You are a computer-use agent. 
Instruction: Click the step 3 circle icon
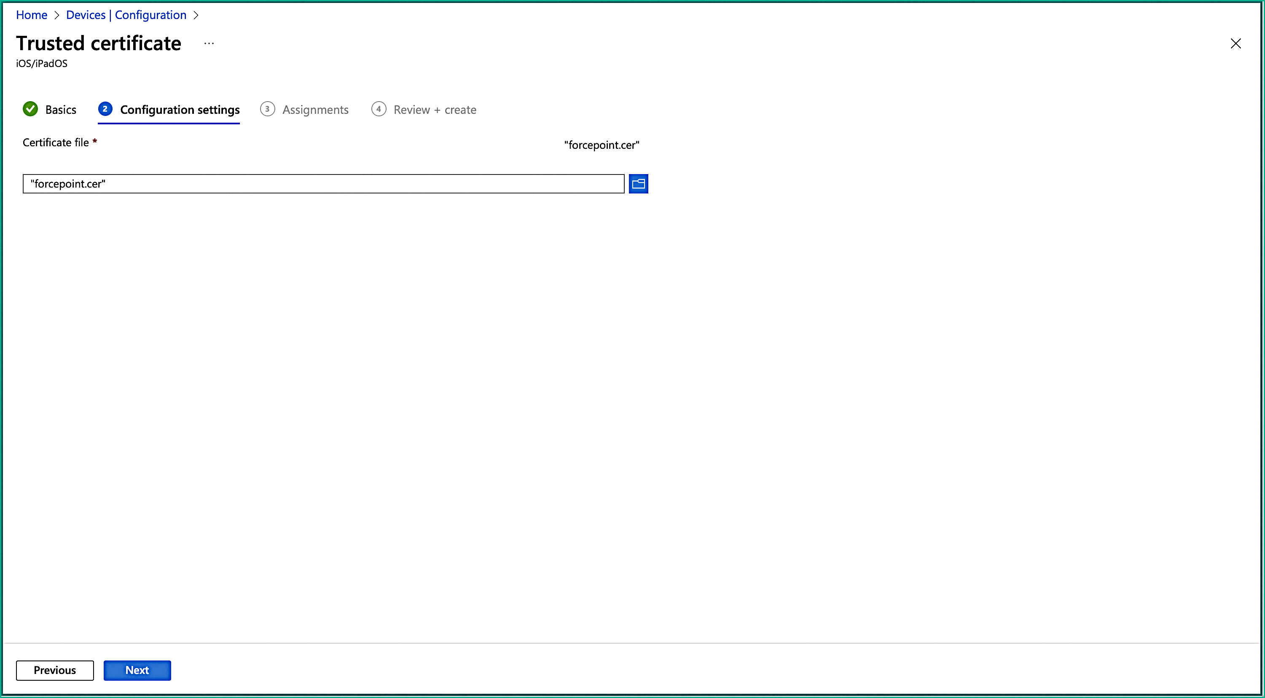(x=267, y=109)
